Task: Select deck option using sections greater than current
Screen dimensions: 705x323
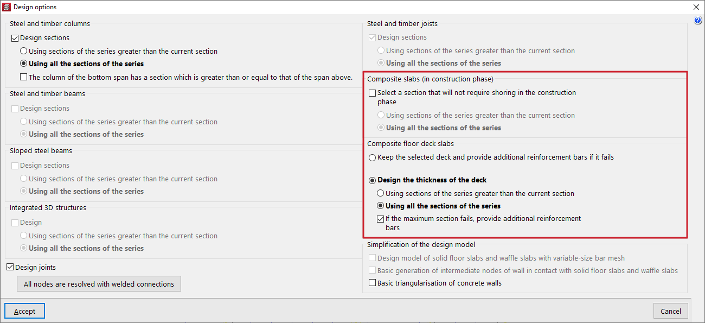Action: coord(381,193)
